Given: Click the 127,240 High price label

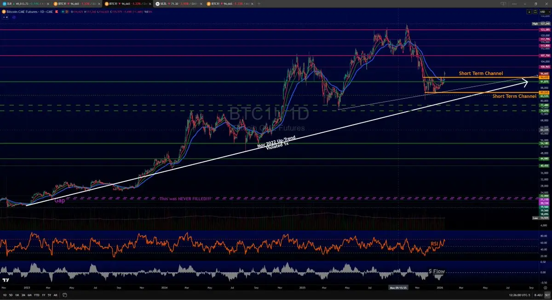Looking at the screenshot, I should pyautogui.click(x=545, y=23).
